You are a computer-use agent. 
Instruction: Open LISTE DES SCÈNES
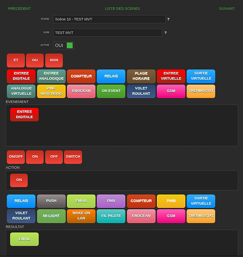(x=122, y=9)
